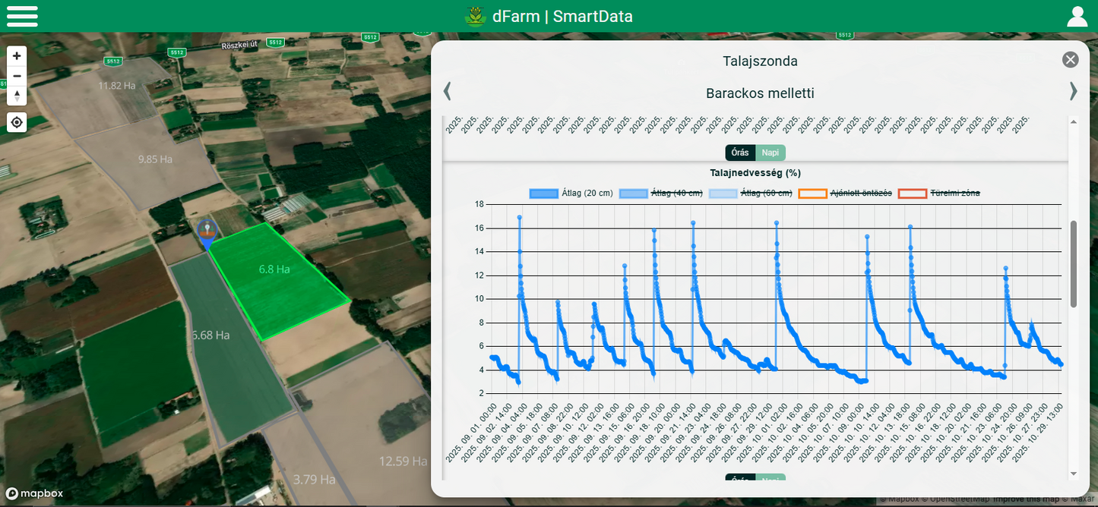The width and height of the screenshot is (1098, 507).
Task: Zoom out on the map
Action: (x=17, y=76)
